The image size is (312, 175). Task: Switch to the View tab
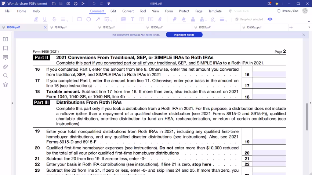click(x=155, y=11)
